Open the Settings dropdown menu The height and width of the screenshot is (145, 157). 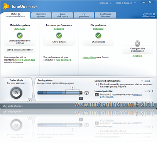coord(105,3)
